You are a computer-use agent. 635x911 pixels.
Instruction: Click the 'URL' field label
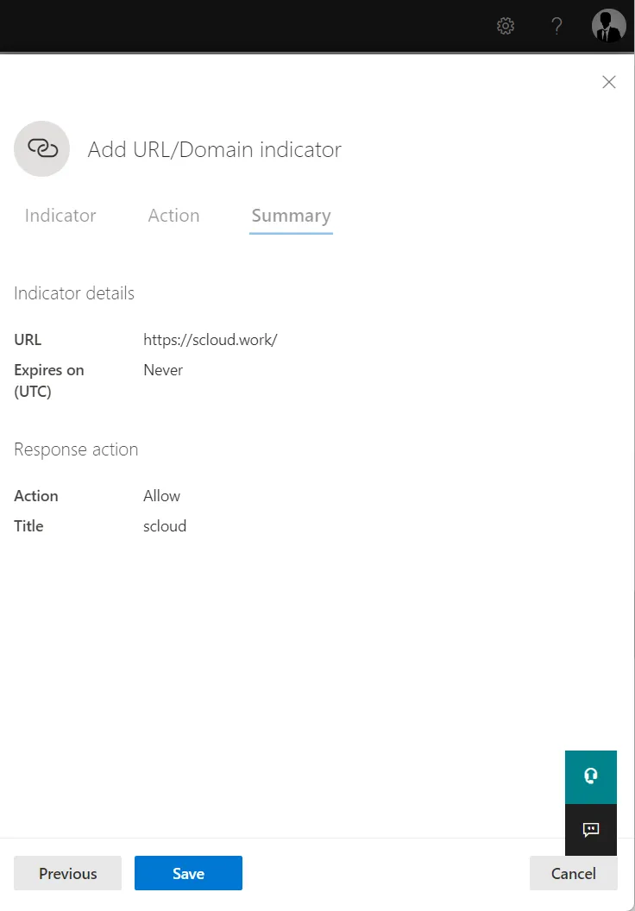point(28,340)
